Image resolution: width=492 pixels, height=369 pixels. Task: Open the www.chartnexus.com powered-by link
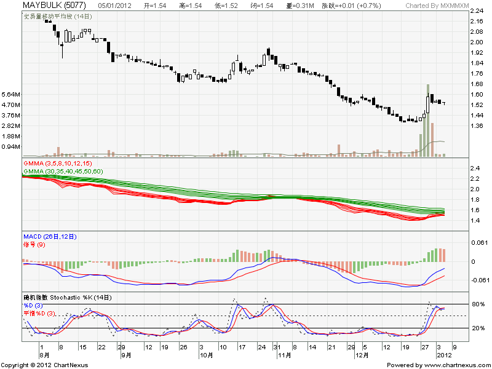point(438,365)
